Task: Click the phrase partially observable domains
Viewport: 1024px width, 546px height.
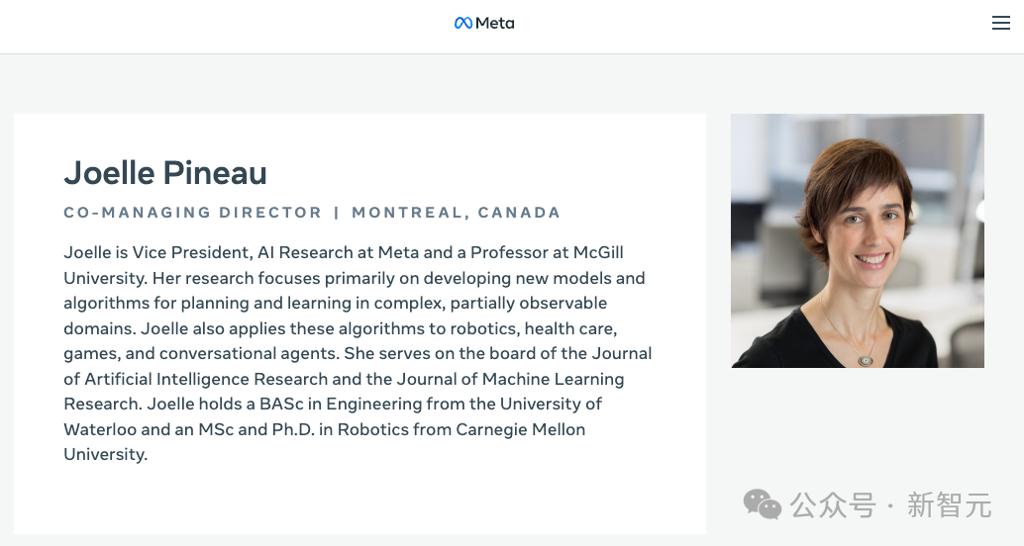Action: pos(528,304)
